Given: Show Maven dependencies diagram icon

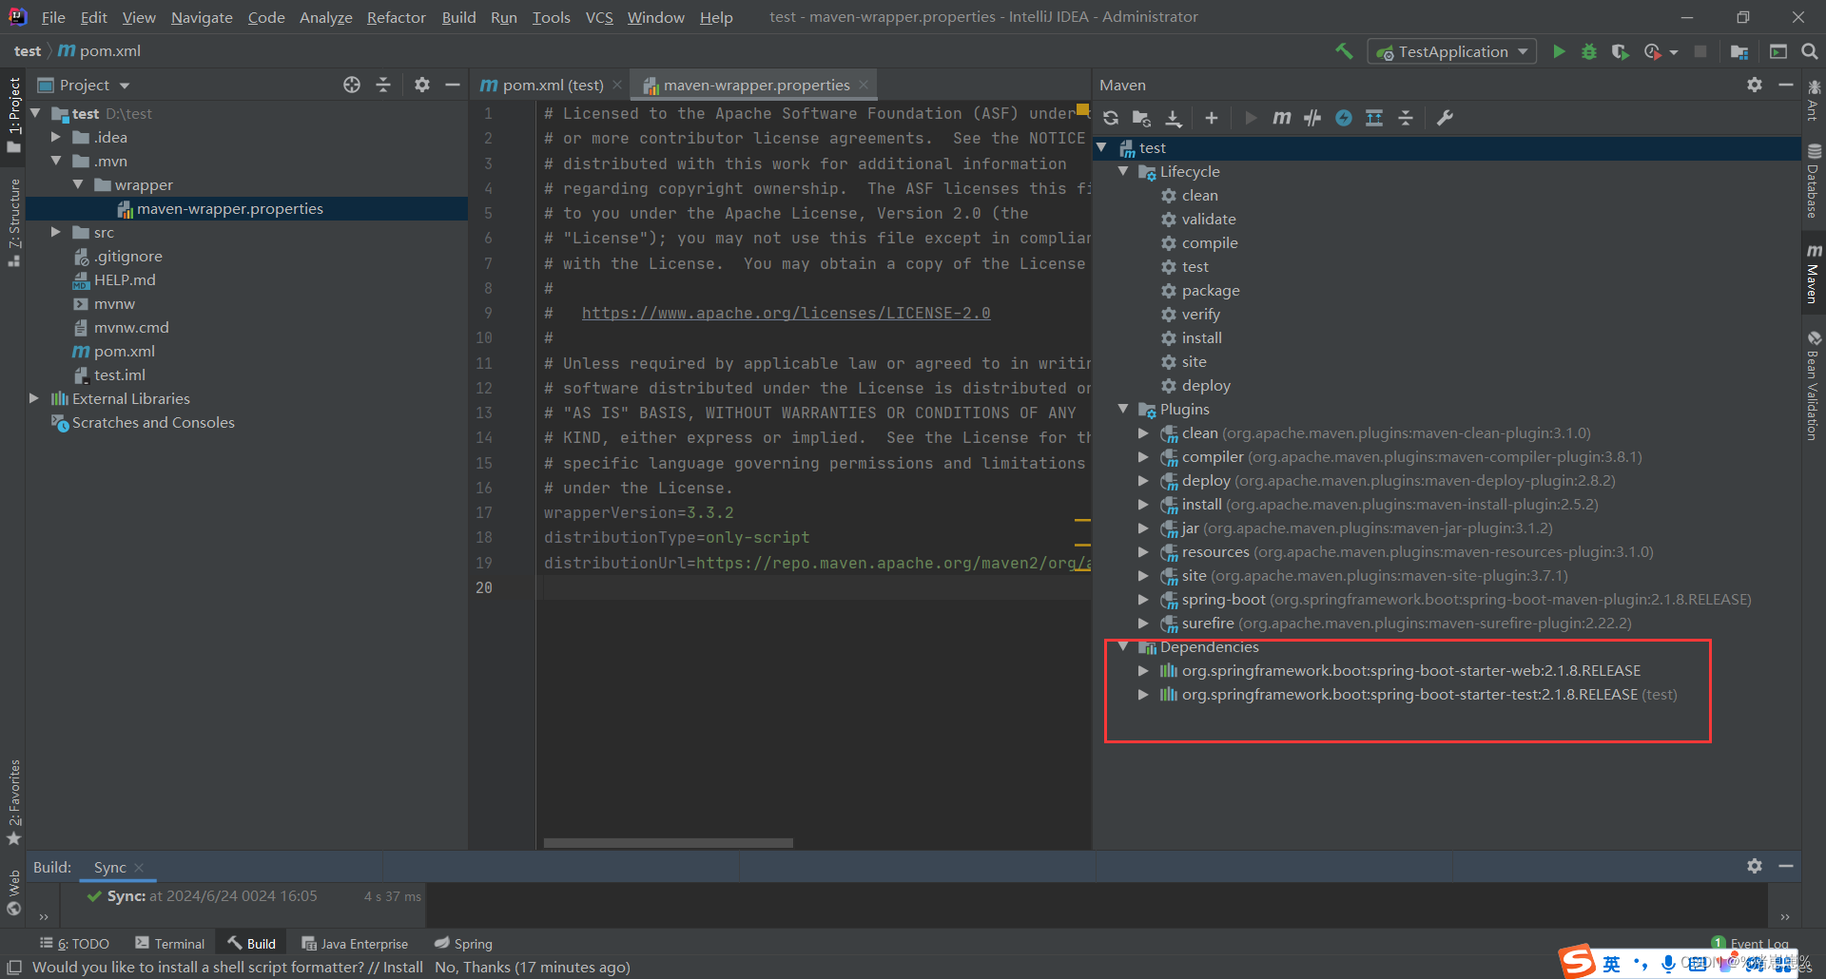Looking at the screenshot, I should click(1374, 118).
